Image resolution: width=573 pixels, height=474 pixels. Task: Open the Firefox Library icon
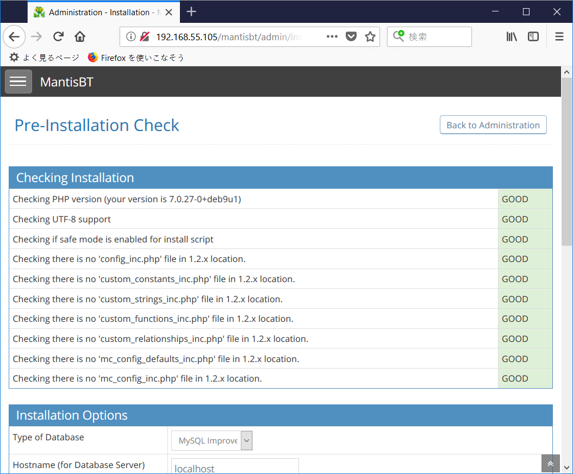[511, 36]
